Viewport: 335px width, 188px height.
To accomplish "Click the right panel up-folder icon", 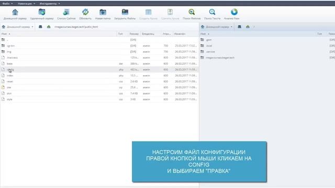I will pos(248,27).
